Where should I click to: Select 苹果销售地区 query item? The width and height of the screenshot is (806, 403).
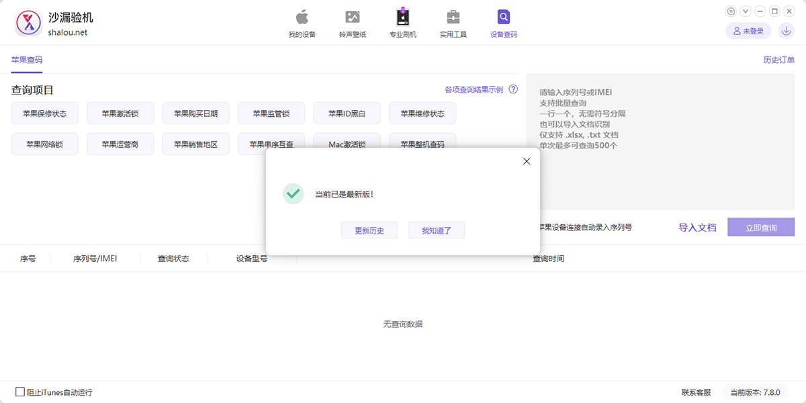195,144
